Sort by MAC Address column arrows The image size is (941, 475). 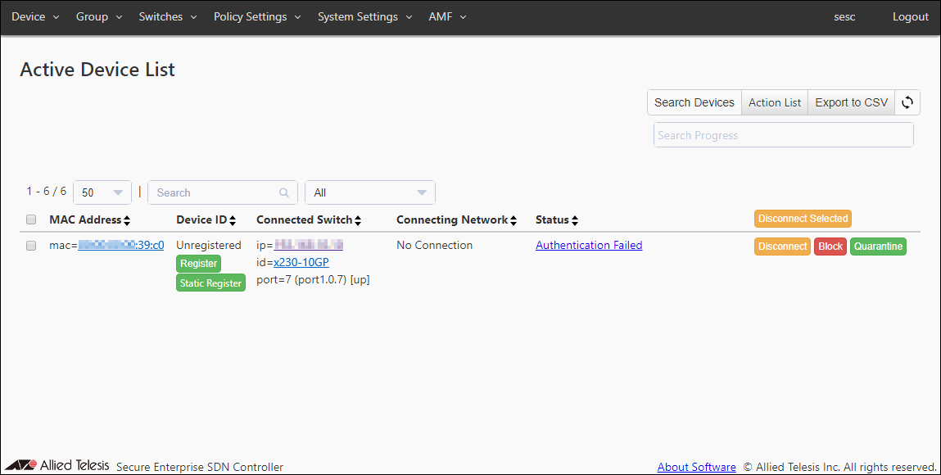point(127,220)
